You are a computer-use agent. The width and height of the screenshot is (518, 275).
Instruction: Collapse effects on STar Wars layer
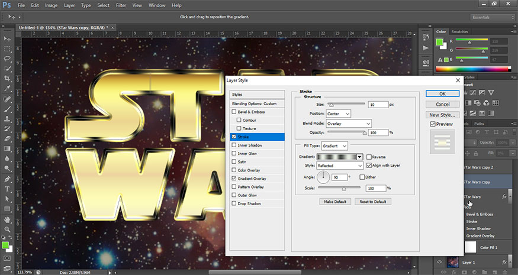pyautogui.click(x=511, y=197)
